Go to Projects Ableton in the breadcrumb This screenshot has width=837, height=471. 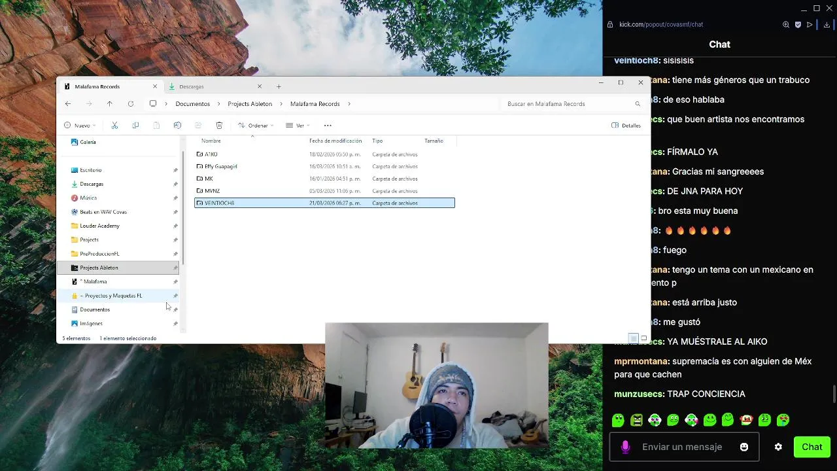(250, 104)
